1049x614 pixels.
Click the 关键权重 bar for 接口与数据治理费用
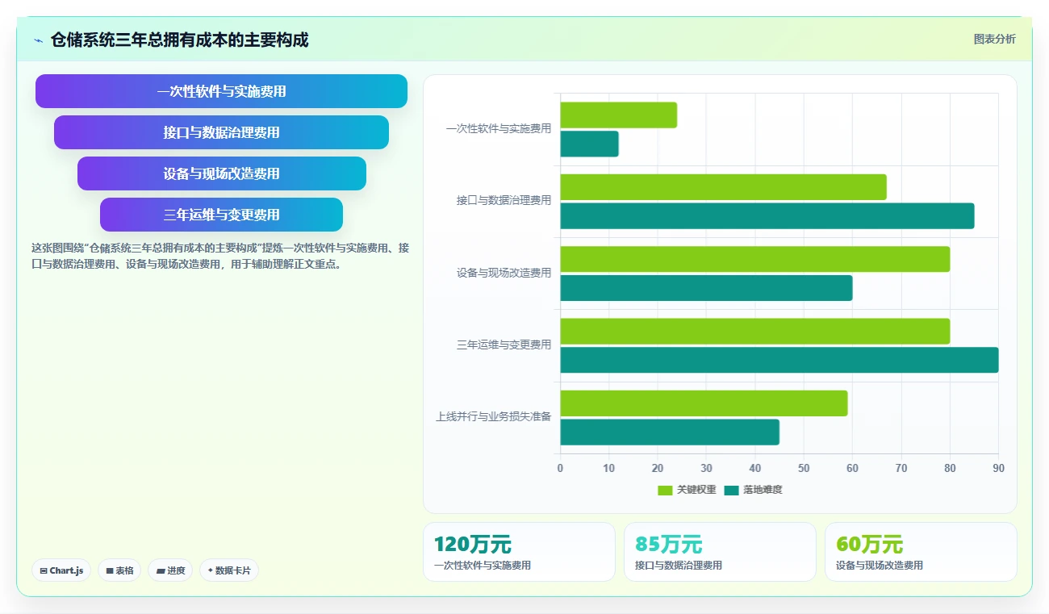(x=723, y=187)
